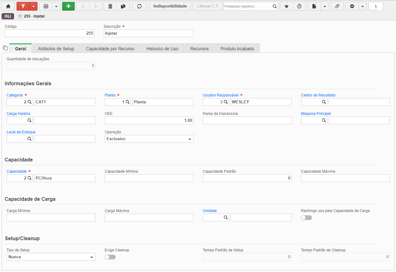
Task: Expand the red filter dropdown arrow
Action: pos(33,6)
